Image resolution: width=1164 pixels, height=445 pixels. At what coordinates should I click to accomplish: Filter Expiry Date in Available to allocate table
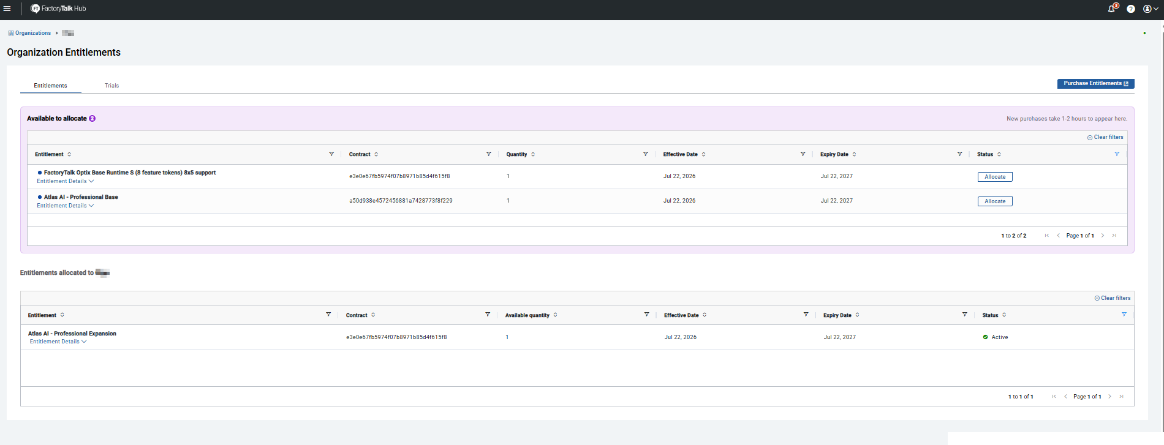tap(959, 154)
